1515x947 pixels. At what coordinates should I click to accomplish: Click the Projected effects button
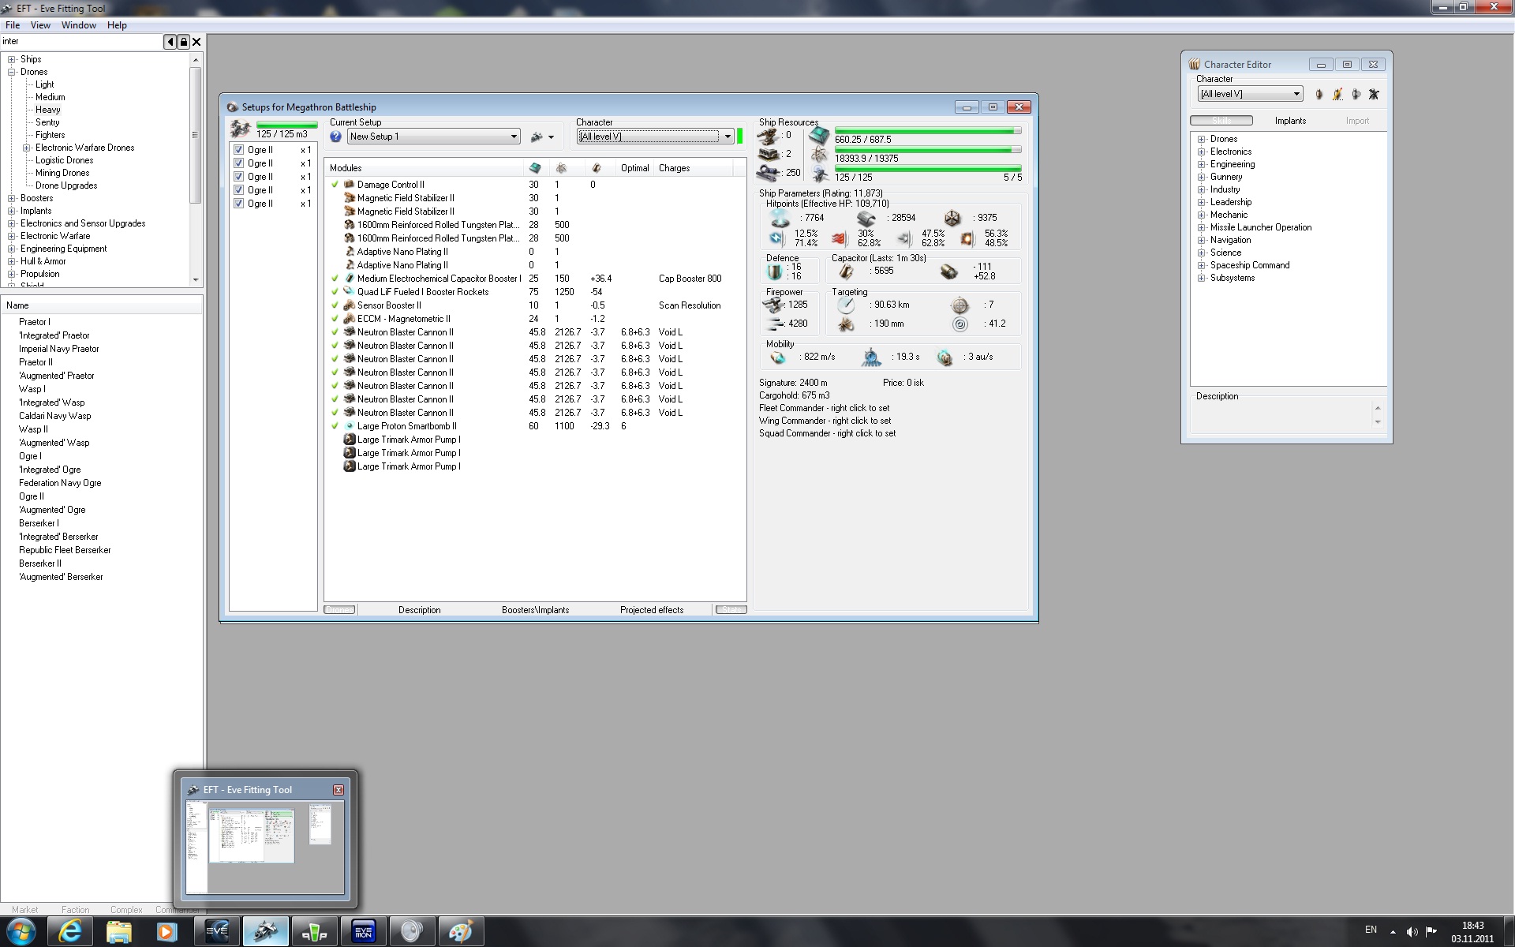click(651, 610)
